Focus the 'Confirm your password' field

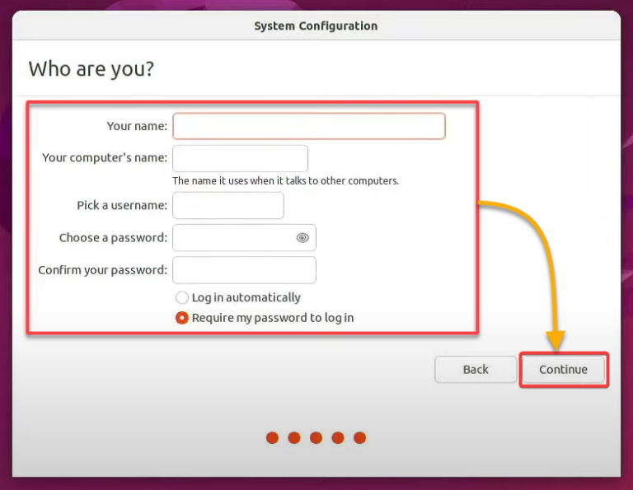pyautogui.click(x=244, y=270)
